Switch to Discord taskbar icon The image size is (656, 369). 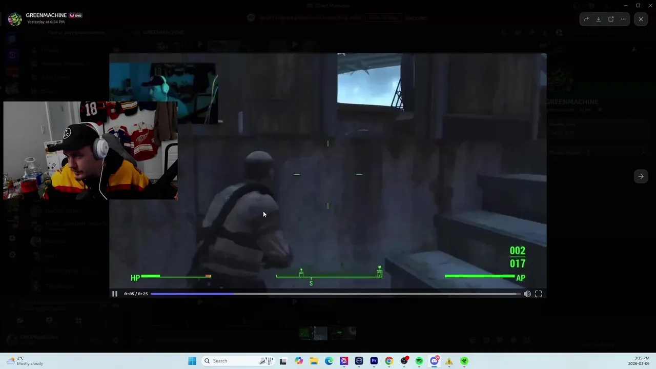(435, 361)
